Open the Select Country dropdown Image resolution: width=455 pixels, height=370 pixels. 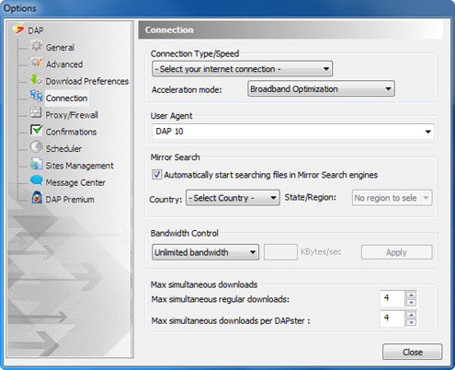233,198
